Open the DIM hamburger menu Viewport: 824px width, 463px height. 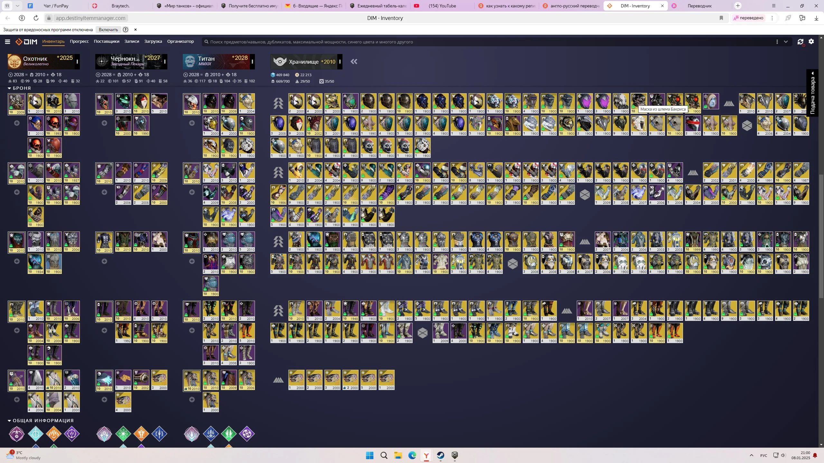tap(7, 42)
